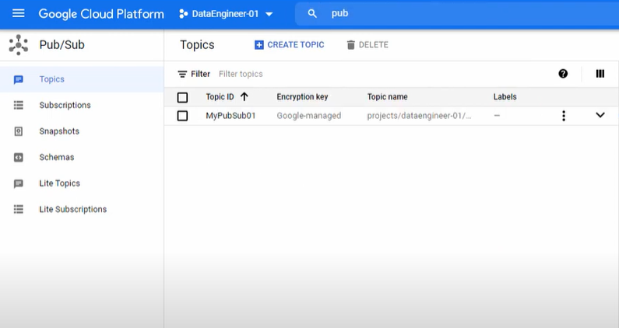This screenshot has width=619, height=328.
Task: Go to Topics in the sidebar
Action: [x=82, y=79]
